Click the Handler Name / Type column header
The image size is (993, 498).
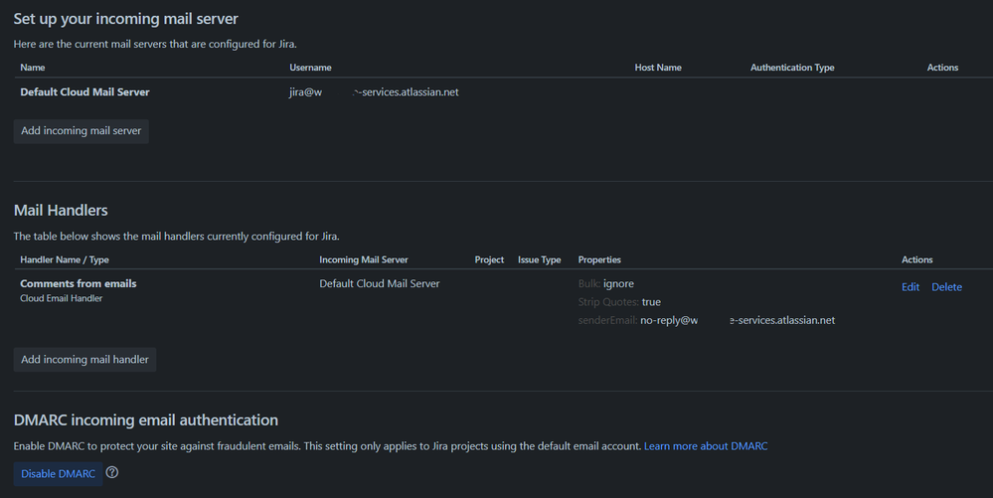[65, 259]
